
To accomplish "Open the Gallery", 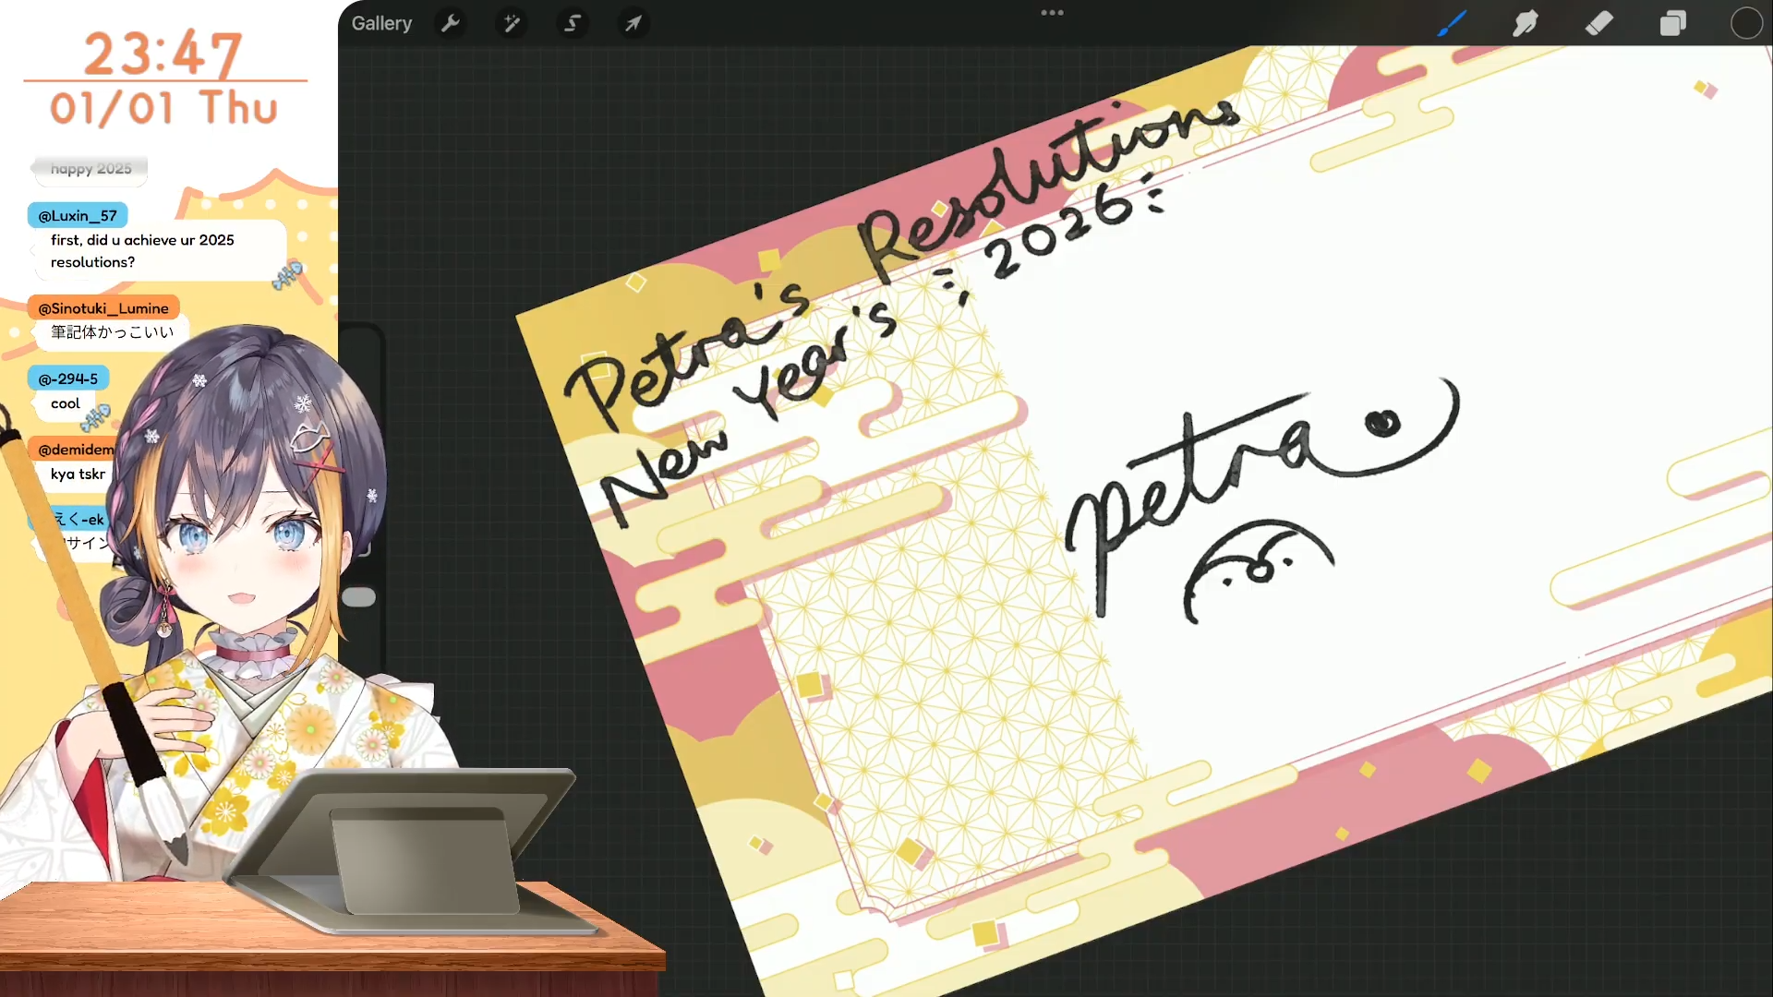I will 381,24.
